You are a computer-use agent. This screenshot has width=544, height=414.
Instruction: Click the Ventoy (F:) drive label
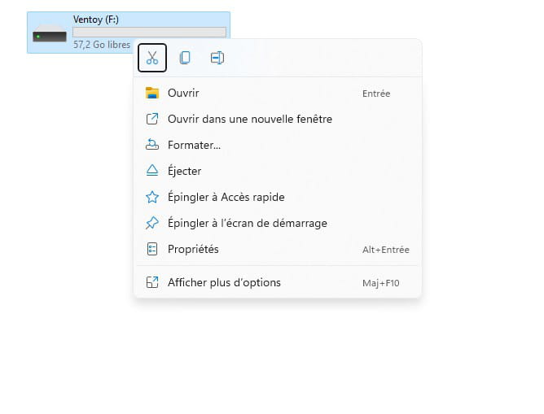coord(96,20)
